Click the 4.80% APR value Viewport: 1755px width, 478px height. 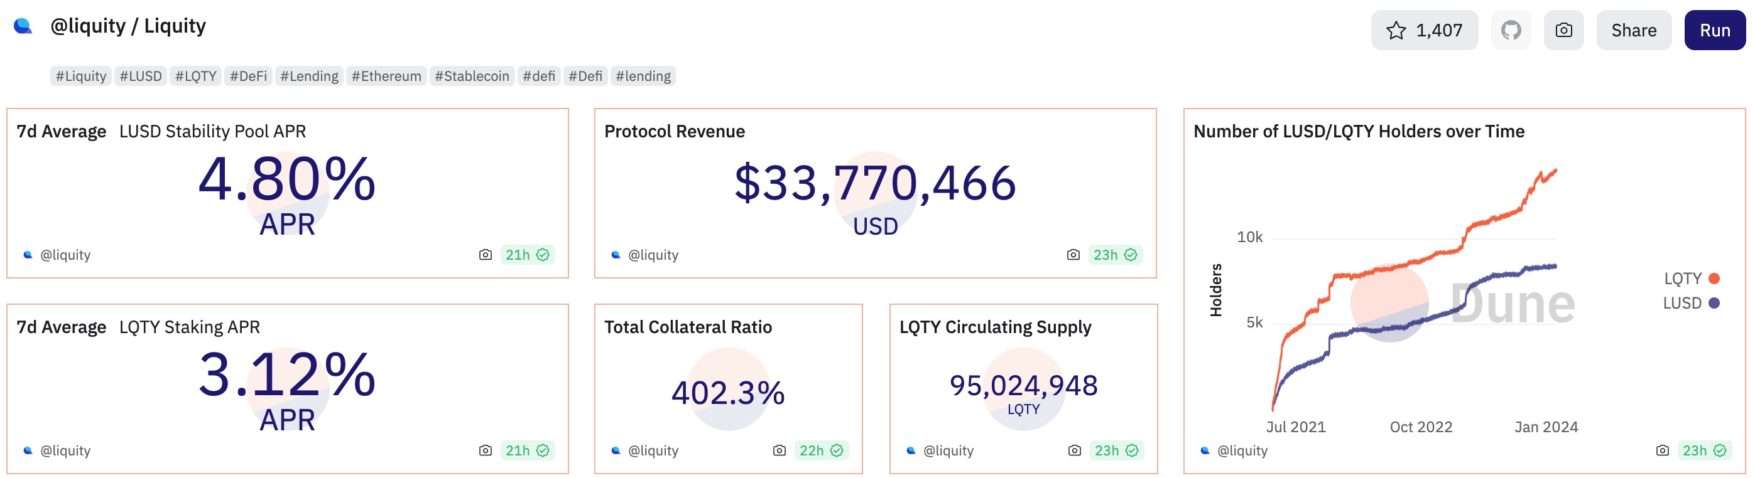click(287, 179)
